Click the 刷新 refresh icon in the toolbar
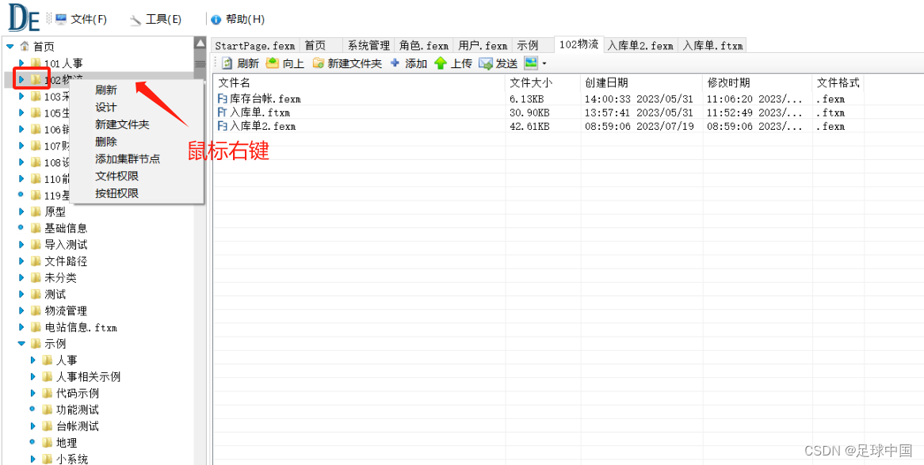The height and width of the screenshot is (465, 924). tap(227, 63)
